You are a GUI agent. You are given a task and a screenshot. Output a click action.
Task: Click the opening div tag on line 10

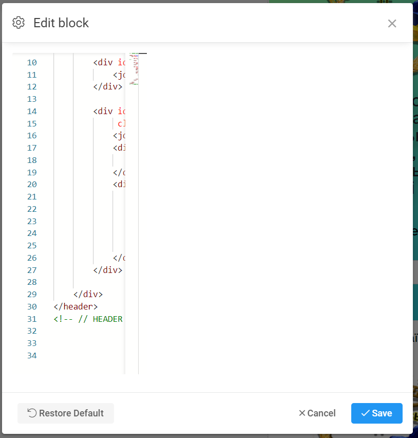coord(105,63)
